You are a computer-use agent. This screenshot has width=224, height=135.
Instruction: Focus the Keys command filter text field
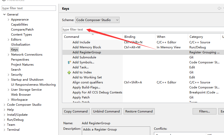(143, 30)
